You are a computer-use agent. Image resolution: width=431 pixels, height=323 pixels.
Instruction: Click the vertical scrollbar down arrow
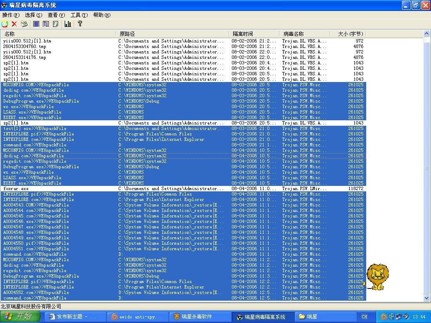[426, 298]
